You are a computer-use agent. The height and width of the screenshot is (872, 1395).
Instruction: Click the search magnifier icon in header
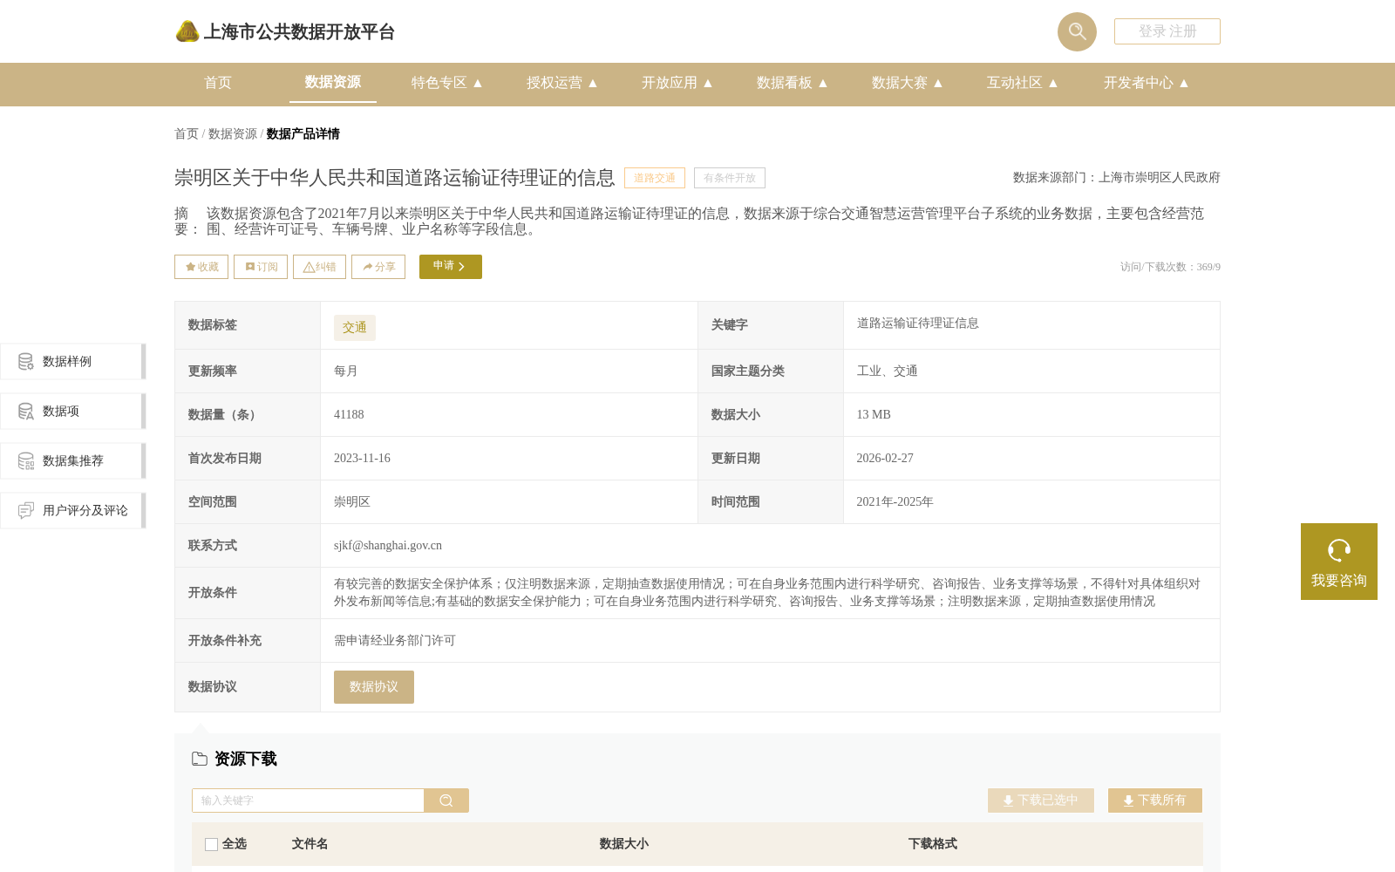(1077, 31)
